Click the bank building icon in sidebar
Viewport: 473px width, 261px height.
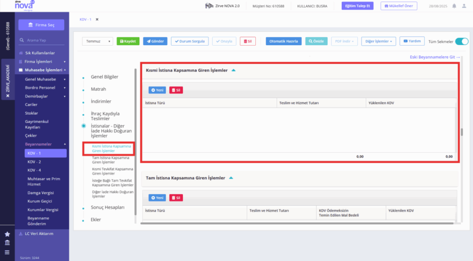click(x=7, y=243)
